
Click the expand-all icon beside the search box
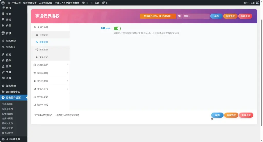pyautogui.click(x=179, y=16)
